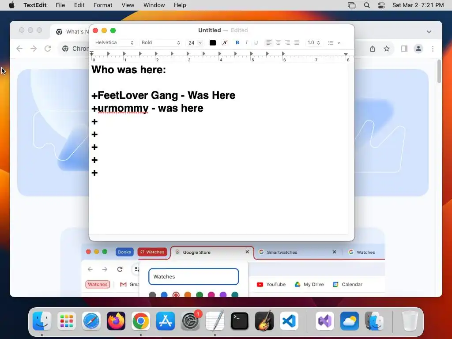The width and height of the screenshot is (452, 339).
Task: Open Control Center in menu bar
Action: pyautogui.click(x=381, y=5)
